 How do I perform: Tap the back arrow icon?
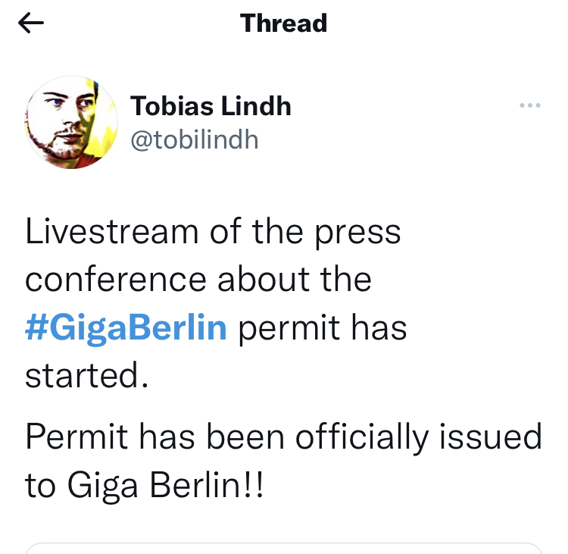pyautogui.click(x=31, y=23)
